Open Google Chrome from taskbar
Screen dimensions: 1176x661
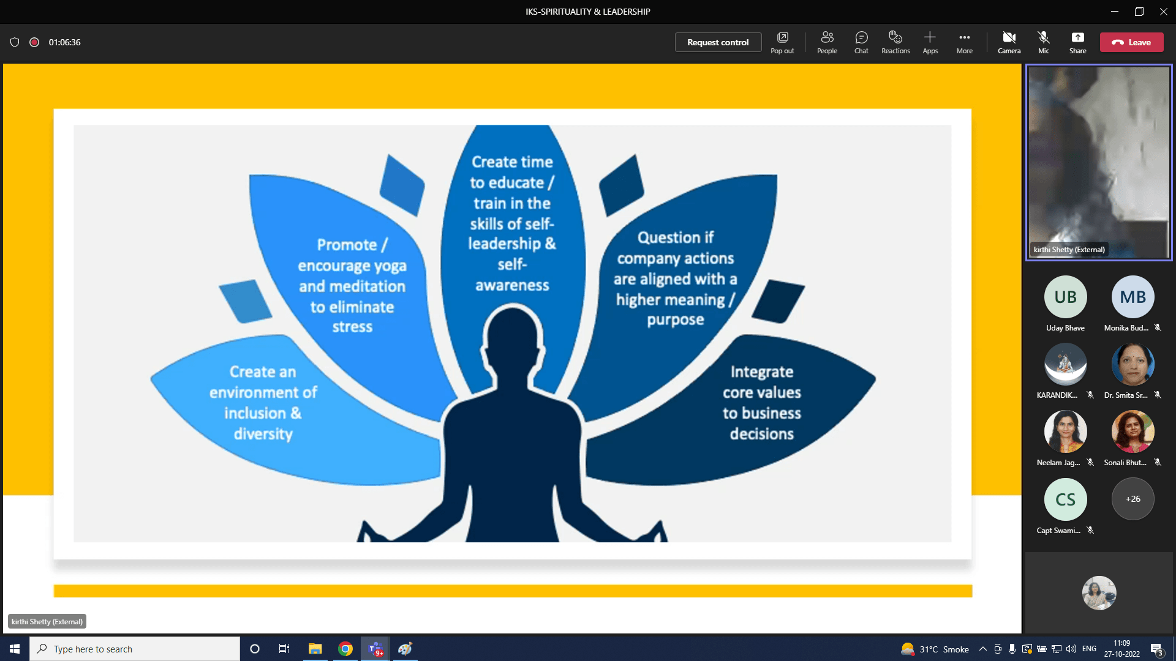pyautogui.click(x=345, y=649)
